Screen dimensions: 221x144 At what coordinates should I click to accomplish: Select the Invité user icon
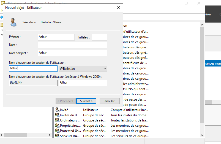pyautogui.click(x=57, y=110)
